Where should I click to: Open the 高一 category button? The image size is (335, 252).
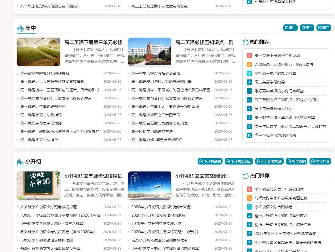coord(290,27)
